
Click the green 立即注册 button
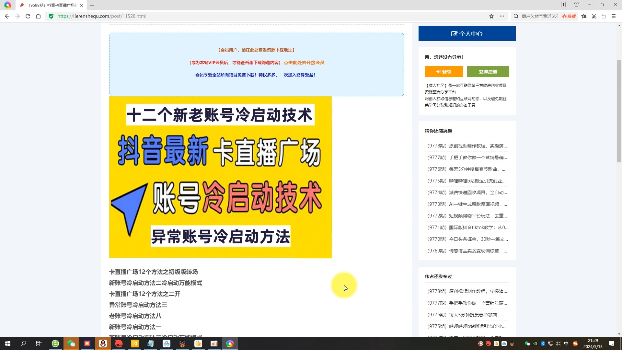tap(488, 72)
